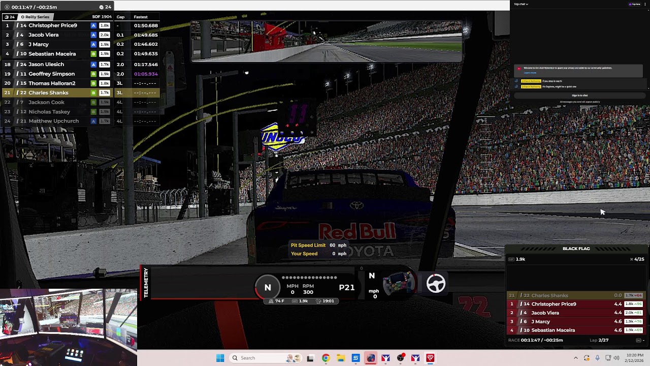Open the volume tray icon
The height and width of the screenshot is (366, 650).
616,358
